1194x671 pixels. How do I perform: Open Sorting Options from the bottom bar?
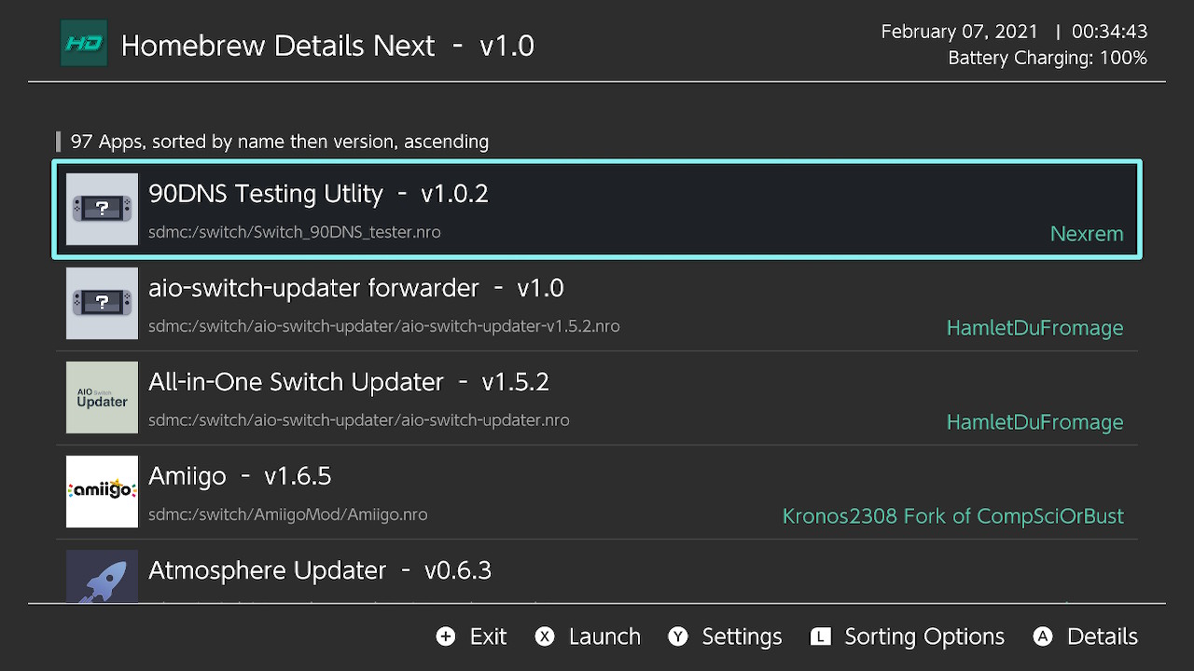(924, 637)
